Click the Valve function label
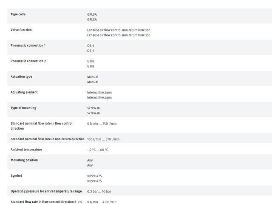The height and width of the screenshot is (204, 272). [x=21, y=30]
